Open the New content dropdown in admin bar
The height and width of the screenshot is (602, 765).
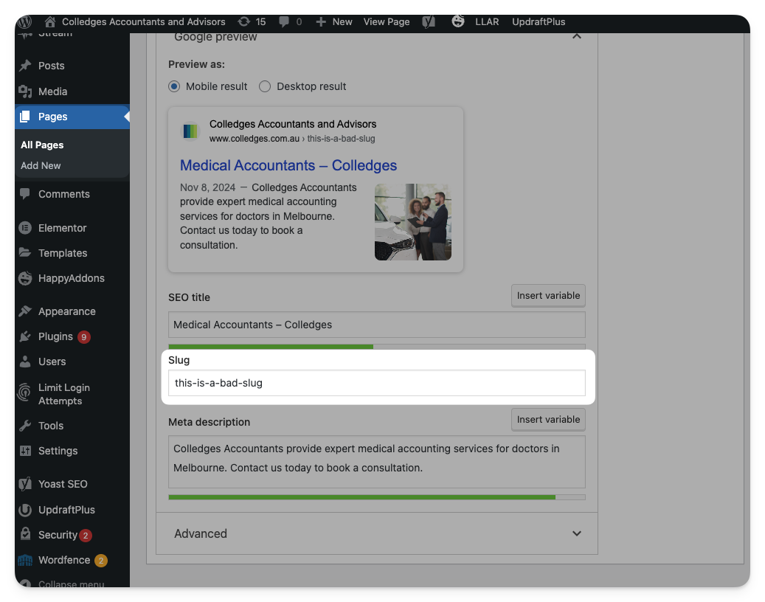tap(334, 21)
